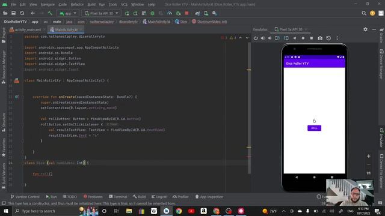385x216 pixels.
Task: Click the emulator Rotate Left icon
Action: point(277,38)
